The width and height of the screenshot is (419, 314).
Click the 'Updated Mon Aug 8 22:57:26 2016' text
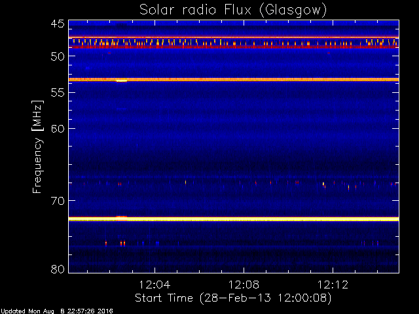point(57,311)
